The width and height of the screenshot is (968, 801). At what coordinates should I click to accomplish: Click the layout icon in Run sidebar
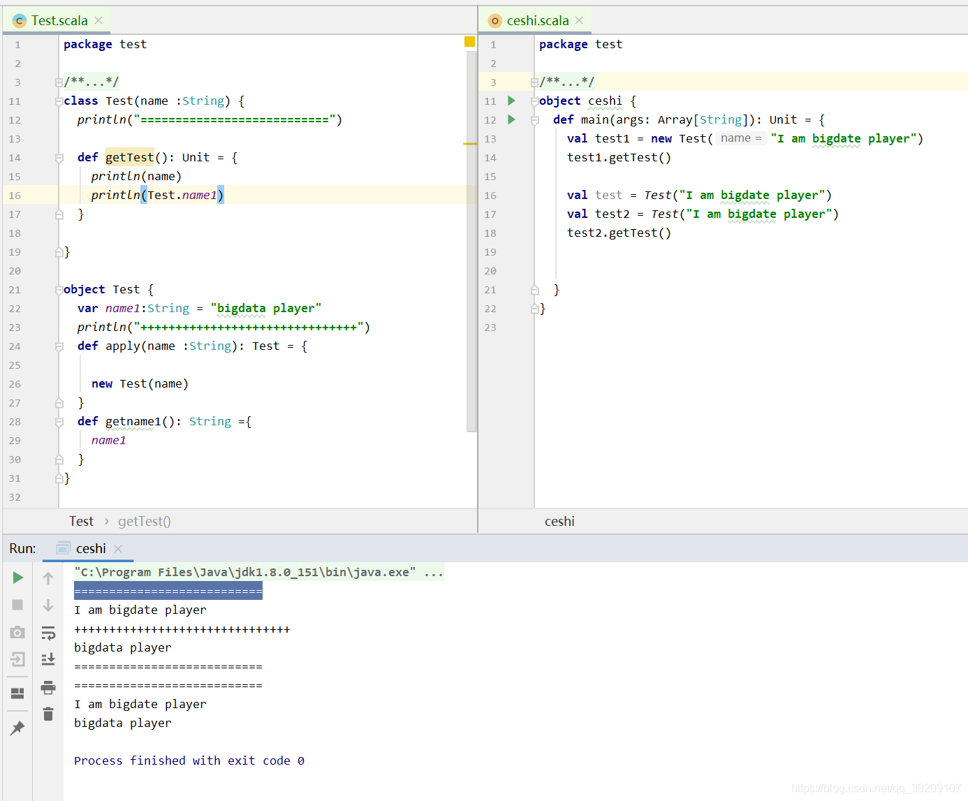pos(17,693)
